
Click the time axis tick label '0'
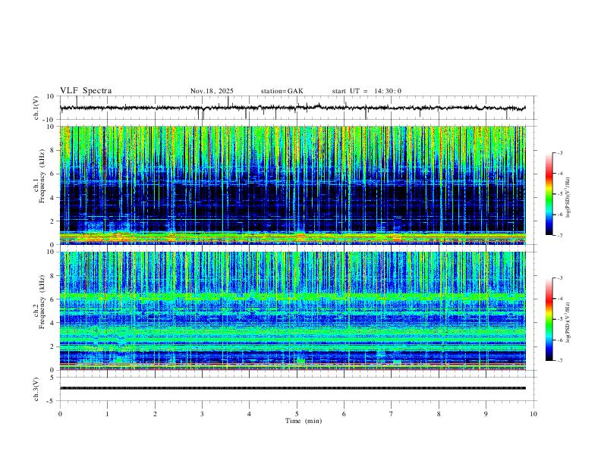(x=60, y=414)
